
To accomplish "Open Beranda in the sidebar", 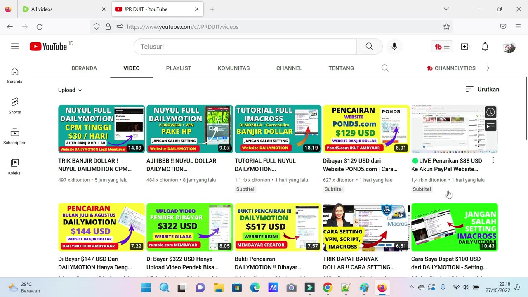I will (x=15, y=75).
